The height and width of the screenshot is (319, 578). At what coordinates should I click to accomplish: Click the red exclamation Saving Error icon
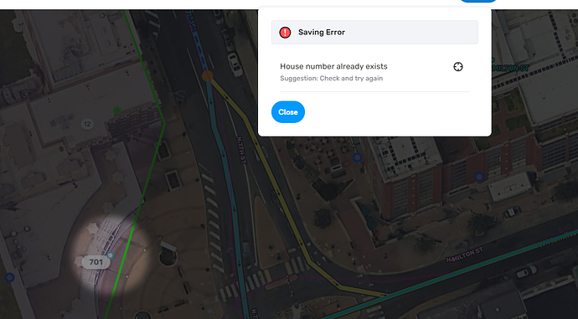285,33
